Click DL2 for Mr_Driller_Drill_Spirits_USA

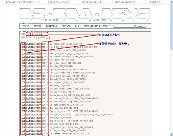pos(28,102)
